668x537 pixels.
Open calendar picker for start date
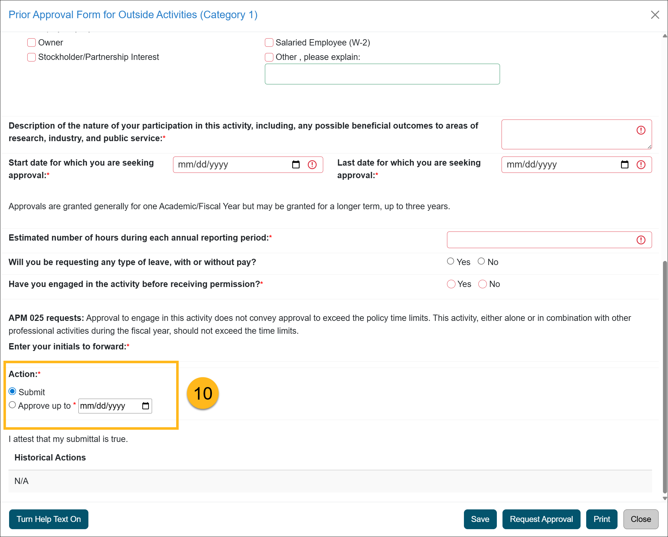click(296, 165)
